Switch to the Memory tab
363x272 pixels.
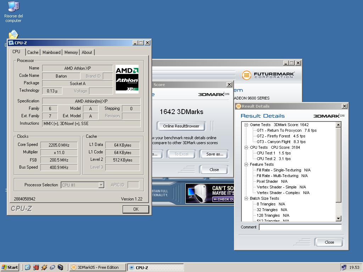[x=71, y=52]
